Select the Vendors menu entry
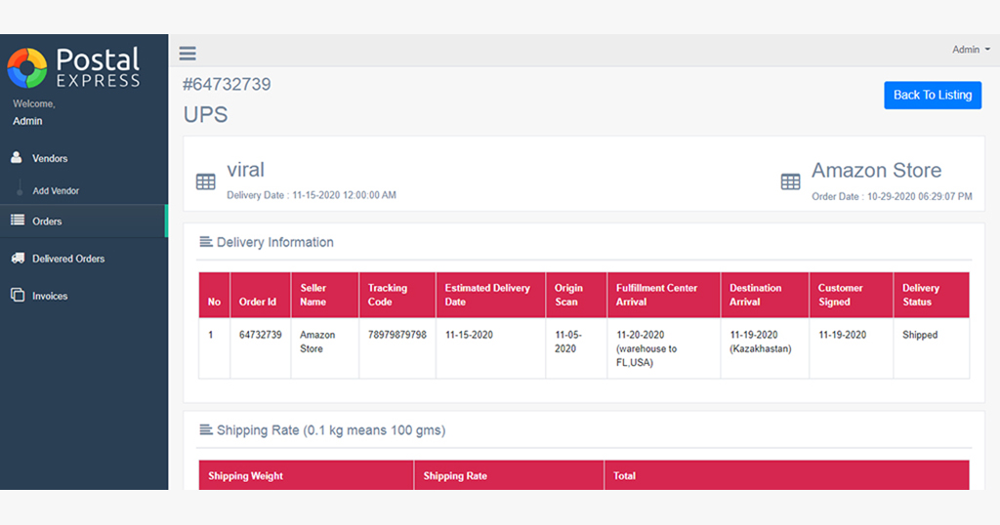Screen dimensions: 1000x525 (50, 158)
